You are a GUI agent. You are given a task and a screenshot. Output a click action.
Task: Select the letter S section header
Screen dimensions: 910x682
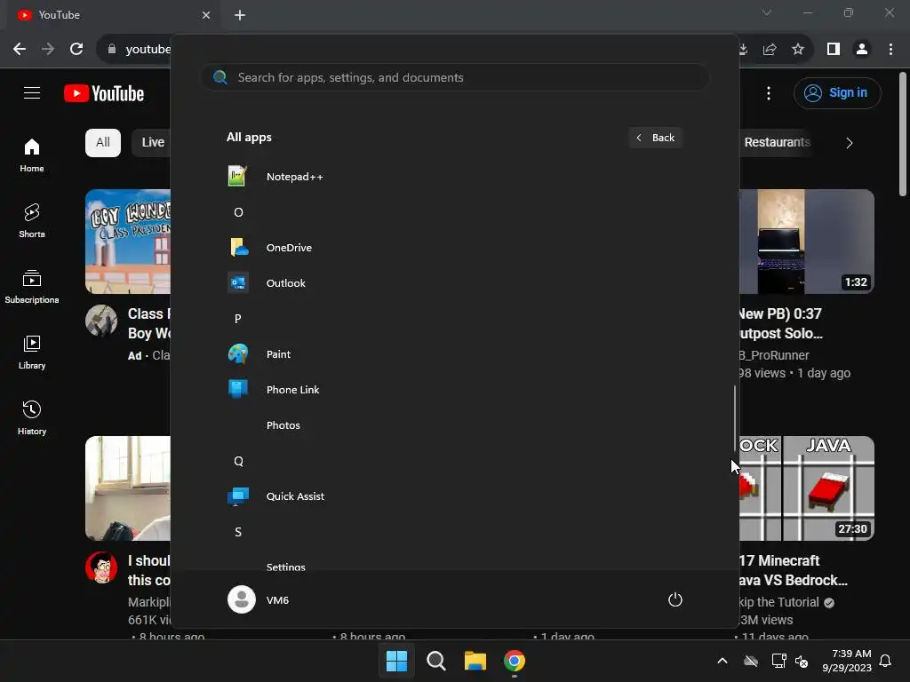[238, 532]
